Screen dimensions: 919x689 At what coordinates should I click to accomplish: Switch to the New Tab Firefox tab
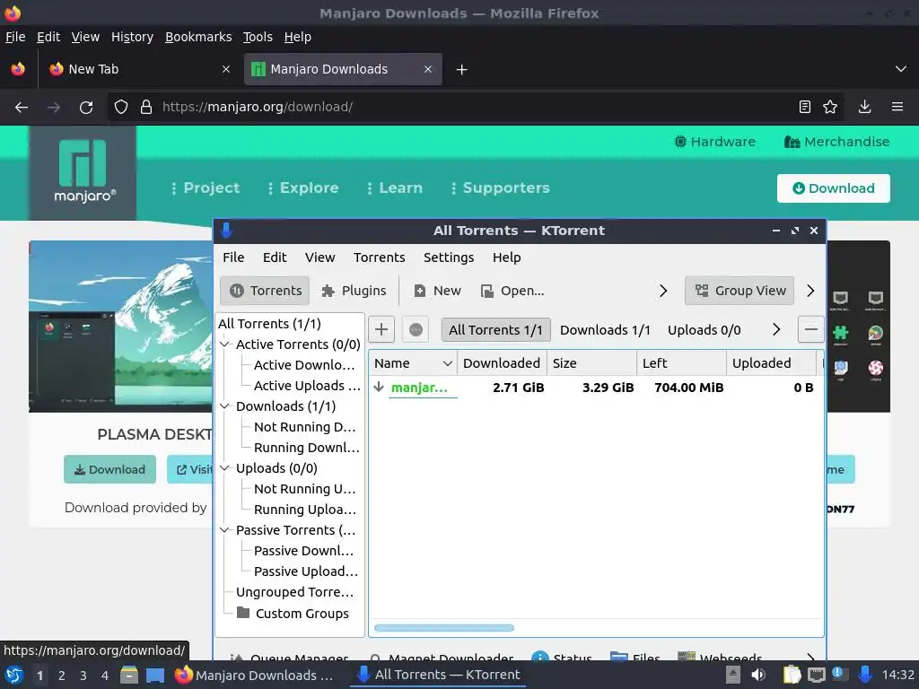[x=139, y=69]
